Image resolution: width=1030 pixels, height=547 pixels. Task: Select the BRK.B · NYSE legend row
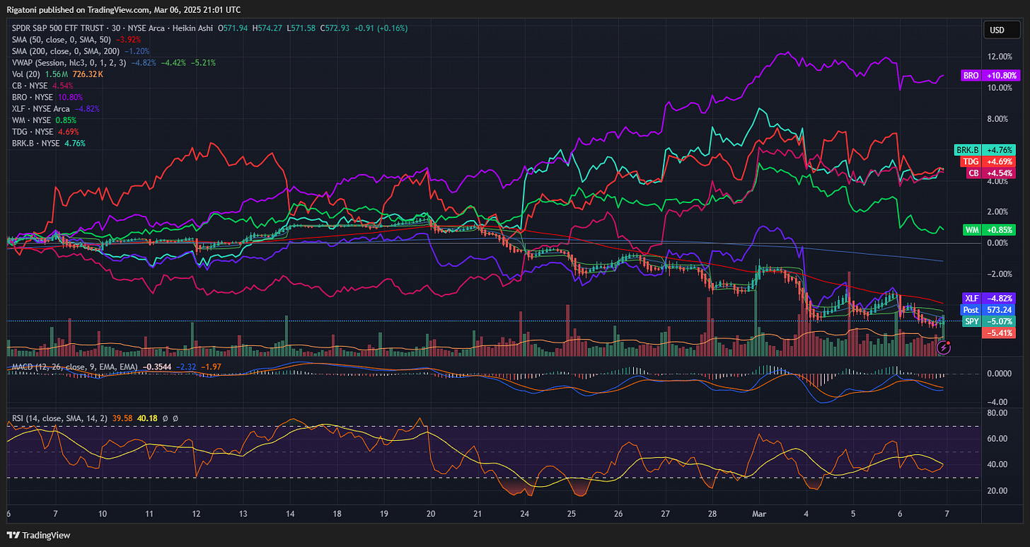(x=49, y=143)
